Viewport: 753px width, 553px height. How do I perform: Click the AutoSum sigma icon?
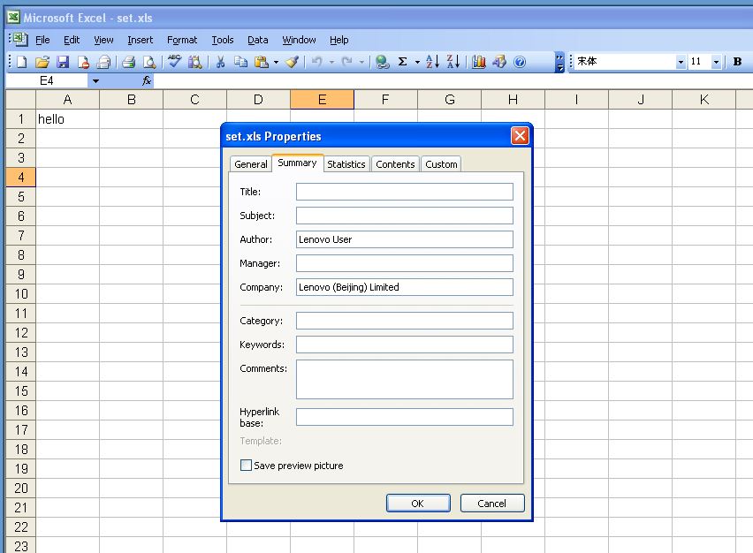(x=402, y=62)
